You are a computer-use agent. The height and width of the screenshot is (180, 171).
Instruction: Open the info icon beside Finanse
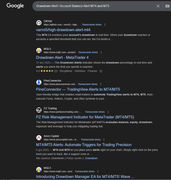(101, 71)
